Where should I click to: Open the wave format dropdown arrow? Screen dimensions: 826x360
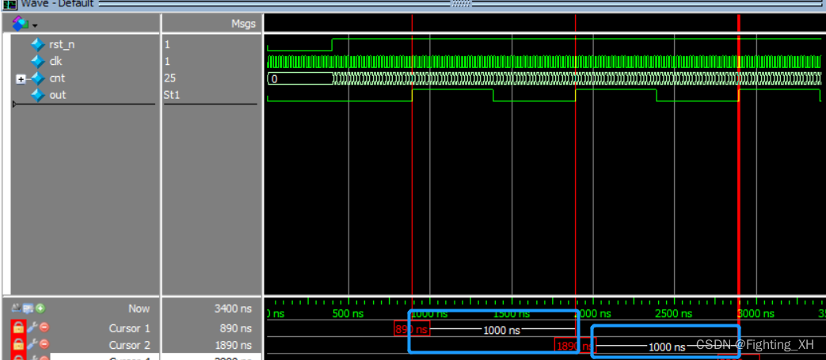coord(36,25)
